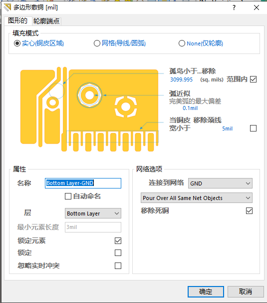Click the help question mark button

pyautogui.click(x=234, y=7)
